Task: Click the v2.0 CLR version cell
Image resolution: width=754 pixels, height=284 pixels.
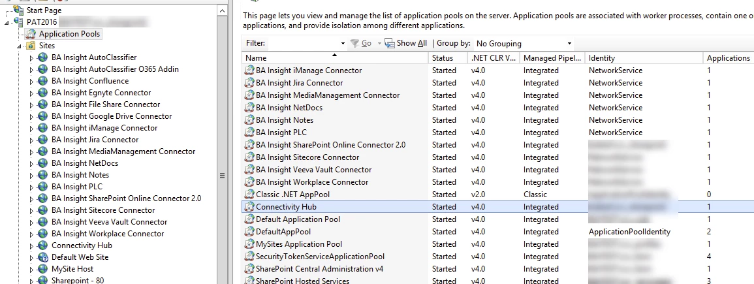Action: 478,195
